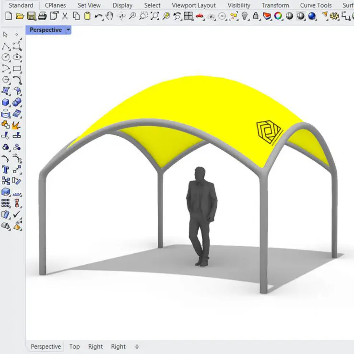The height and width of the screenshot is (354, 354).
Task: Pick the Circle tool
Action: click(6, 58)
